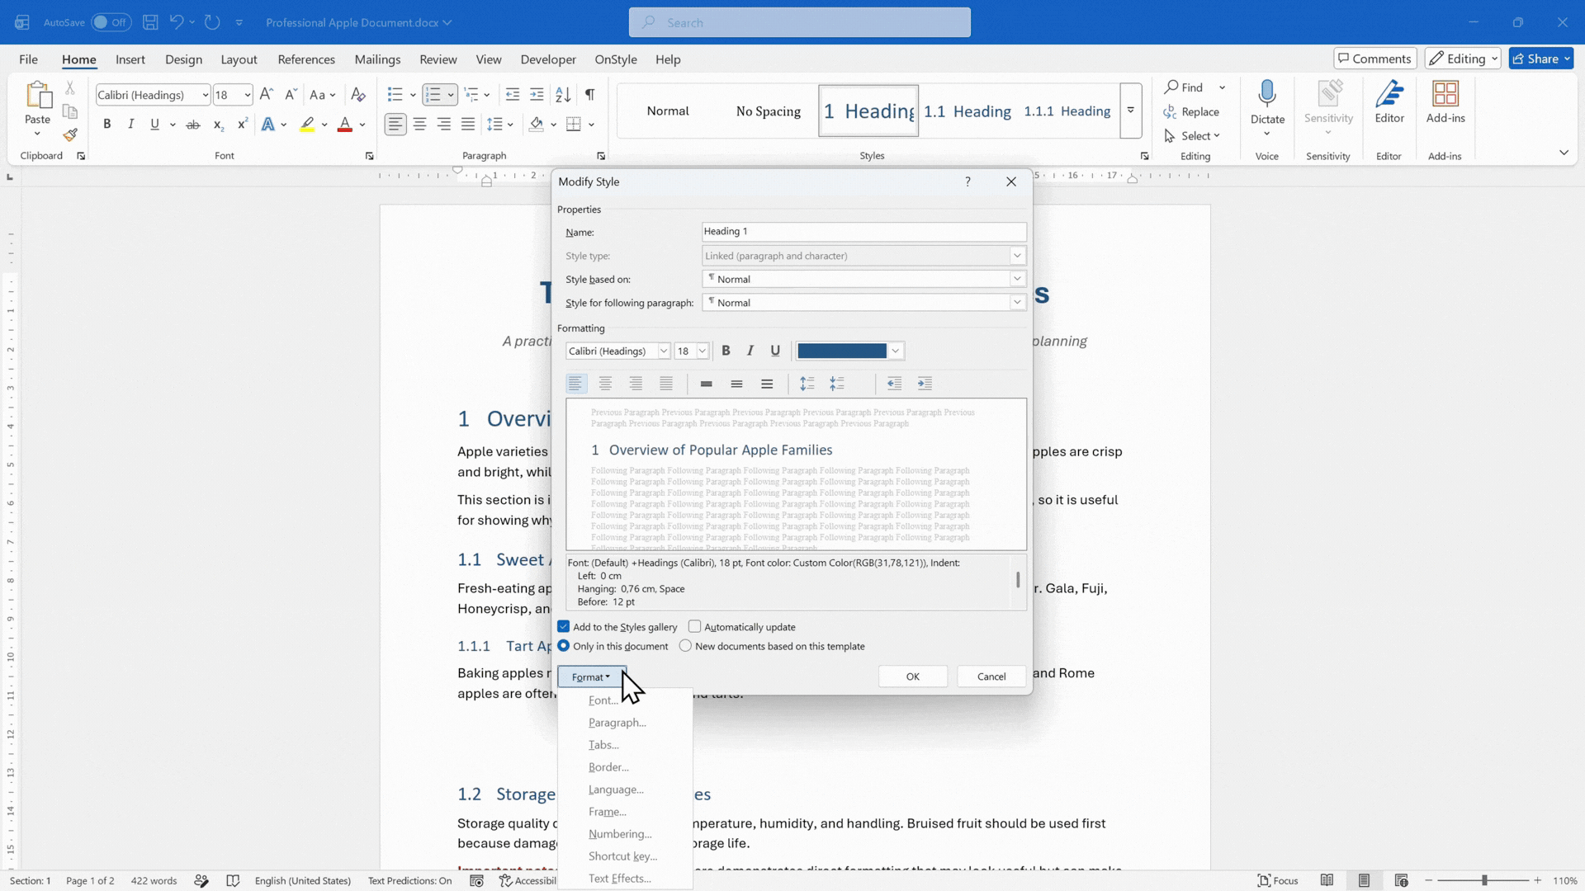Toggle Bold in the Modify Style dialog
Viewport: 1585px width, 891px height.
pos(726,351)
